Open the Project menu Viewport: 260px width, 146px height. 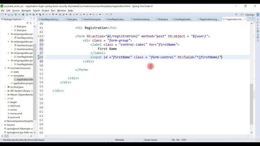(45, 11)
